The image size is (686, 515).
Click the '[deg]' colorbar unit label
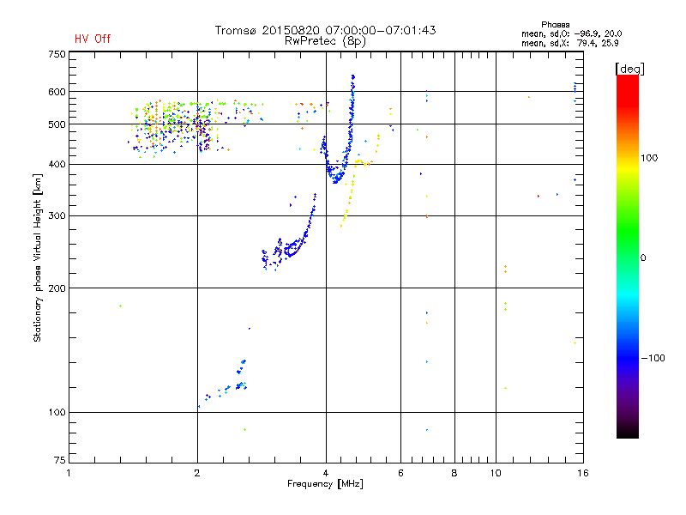pyautogui.click(x=629, y=69)
